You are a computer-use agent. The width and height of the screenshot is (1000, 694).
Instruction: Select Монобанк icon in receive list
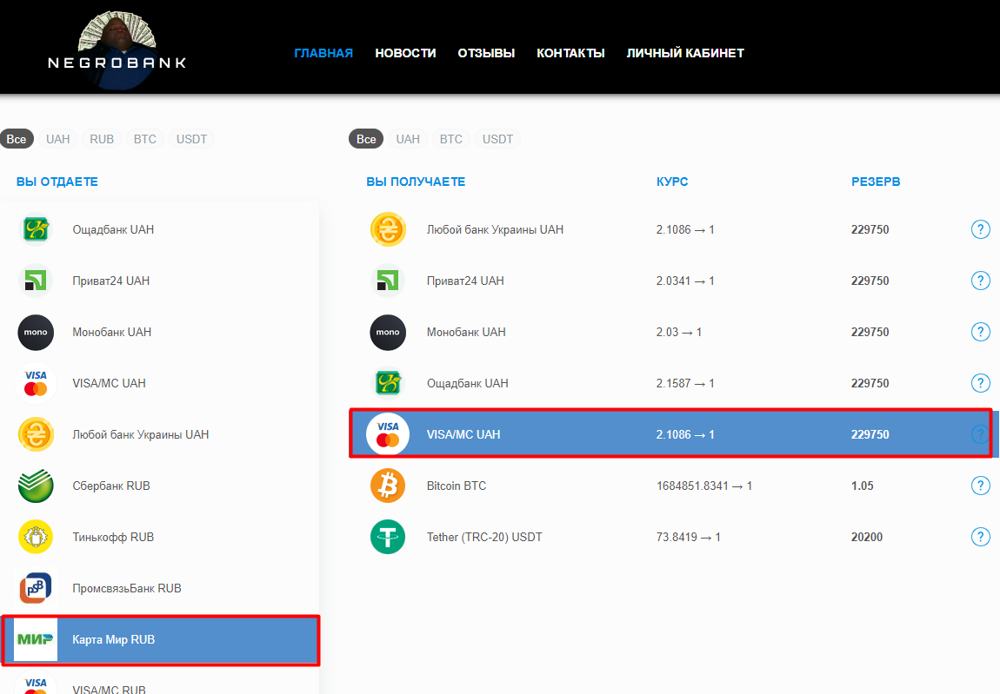click(x=388, y=332)
